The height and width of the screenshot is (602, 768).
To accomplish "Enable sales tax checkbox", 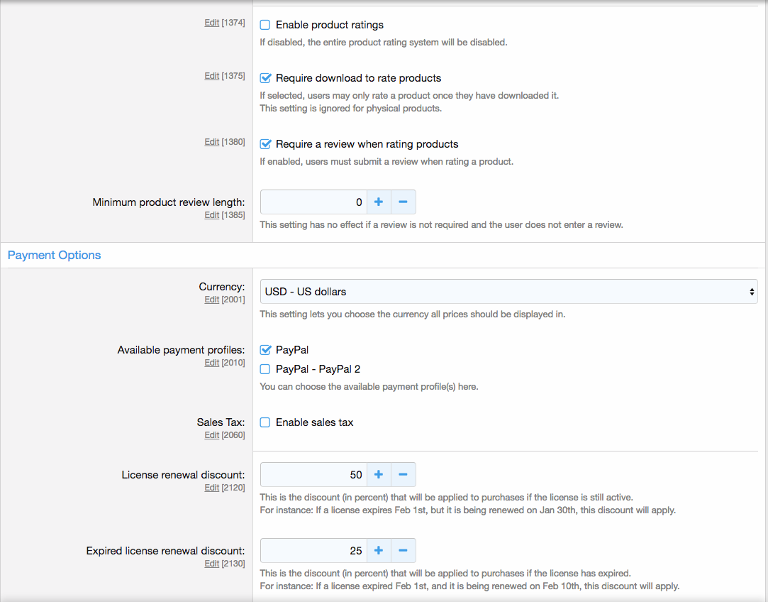I will tap(265, 422).
